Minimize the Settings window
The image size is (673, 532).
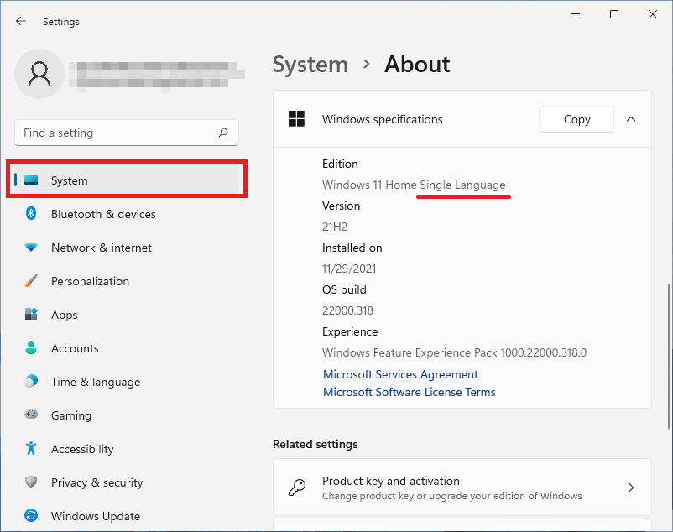click(x=576, y=14)
